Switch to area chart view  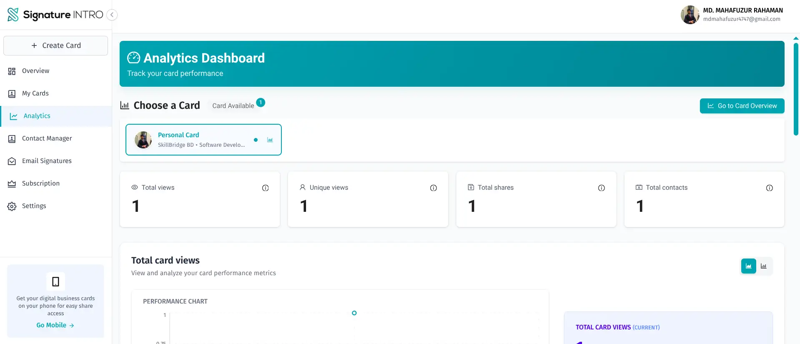pyautogui.click(x=748, y=266)
